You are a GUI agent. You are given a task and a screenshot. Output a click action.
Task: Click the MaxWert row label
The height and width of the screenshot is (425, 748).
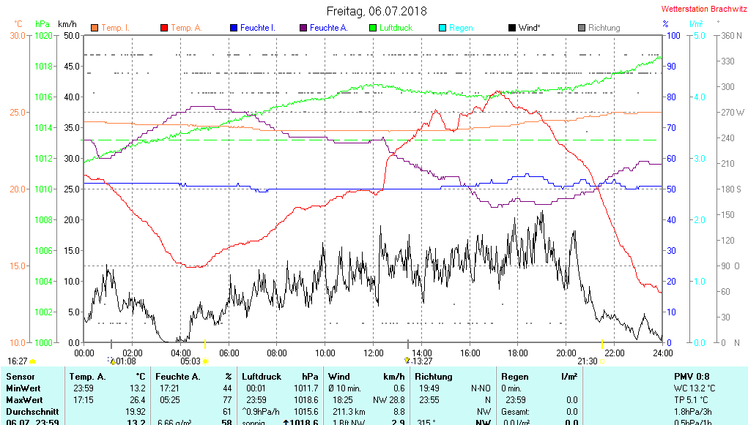pos(24,400)
